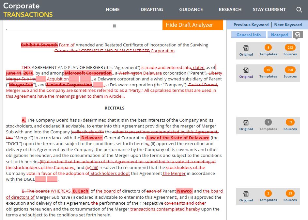Click Hide Draft Analyzer button
The width and height of the screenshot is (308, 220).
click(x=193, y=25)
